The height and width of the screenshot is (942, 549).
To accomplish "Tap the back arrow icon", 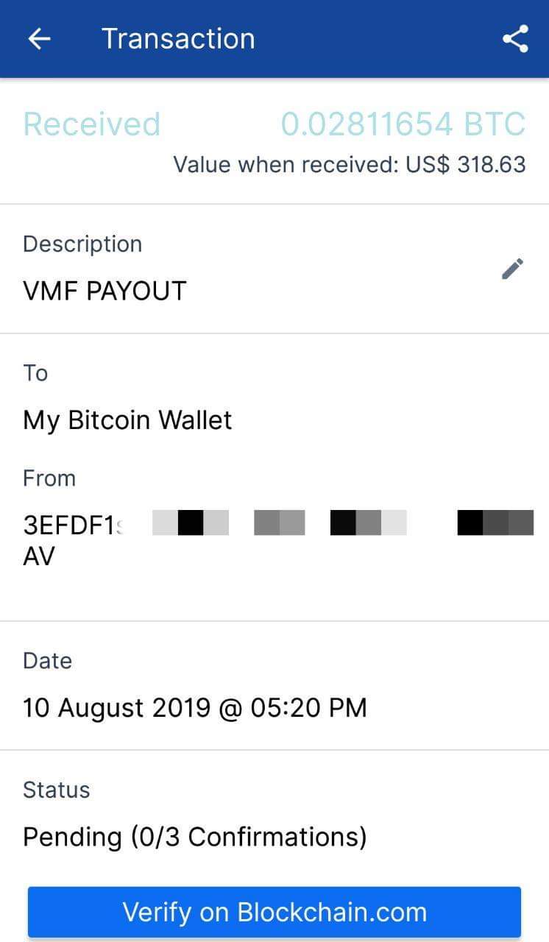I will click(x=39, y=38).
